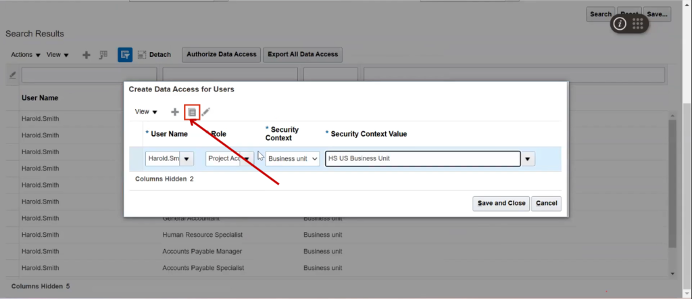
Task: Expand the Role dropdown list
Action: click(247, 159)
